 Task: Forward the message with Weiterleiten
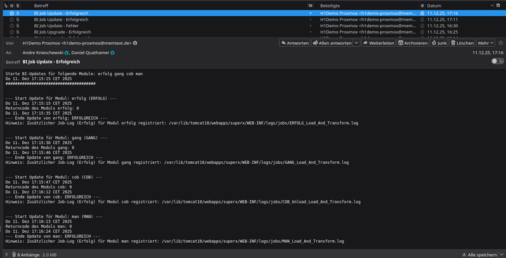[379, 43]
